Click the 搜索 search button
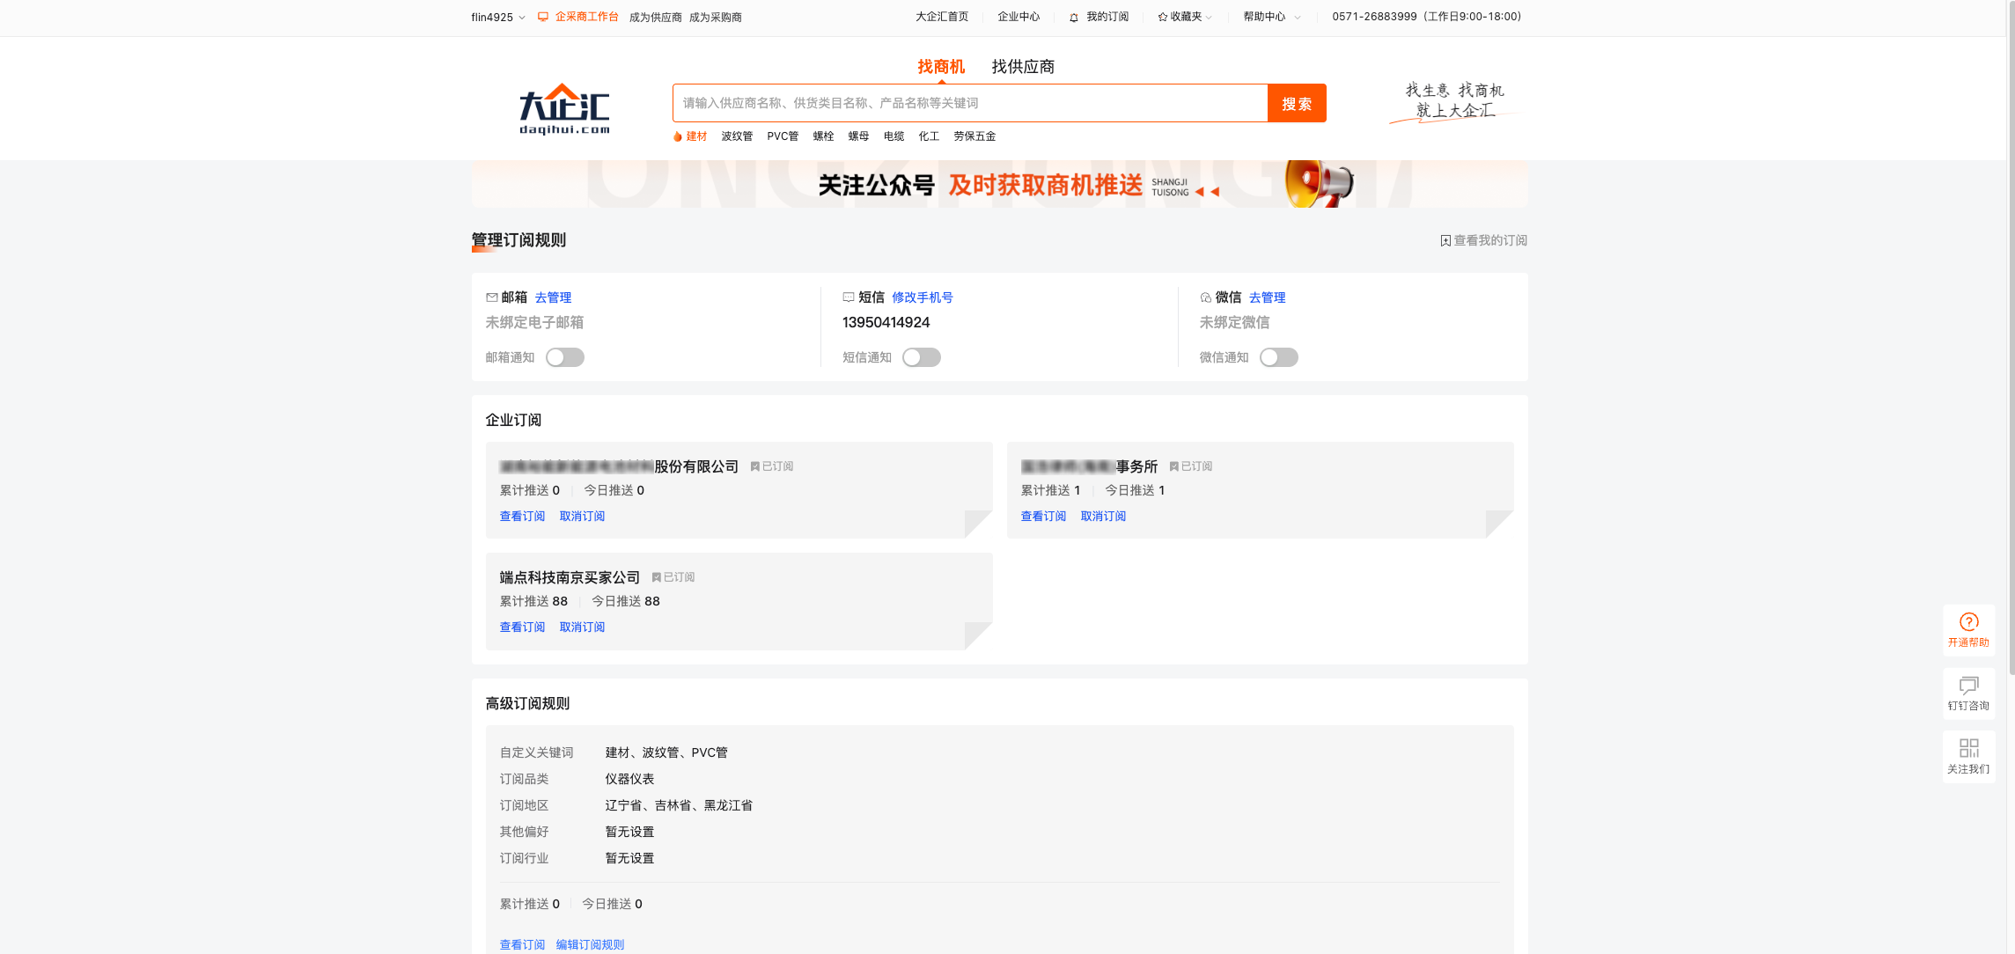The width and height of the screenshot is (2015, 954). click(1297, 103)
